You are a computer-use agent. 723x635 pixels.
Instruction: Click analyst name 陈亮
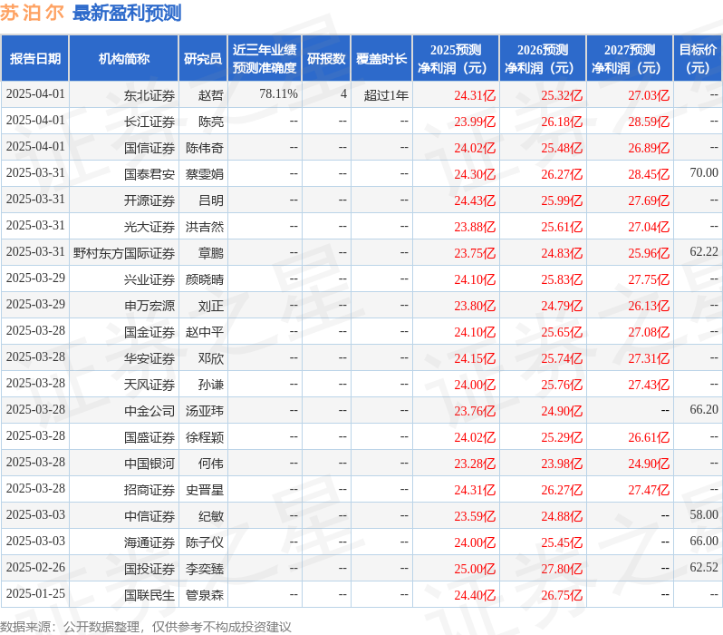pyautogui.click(x=211, y=122)
